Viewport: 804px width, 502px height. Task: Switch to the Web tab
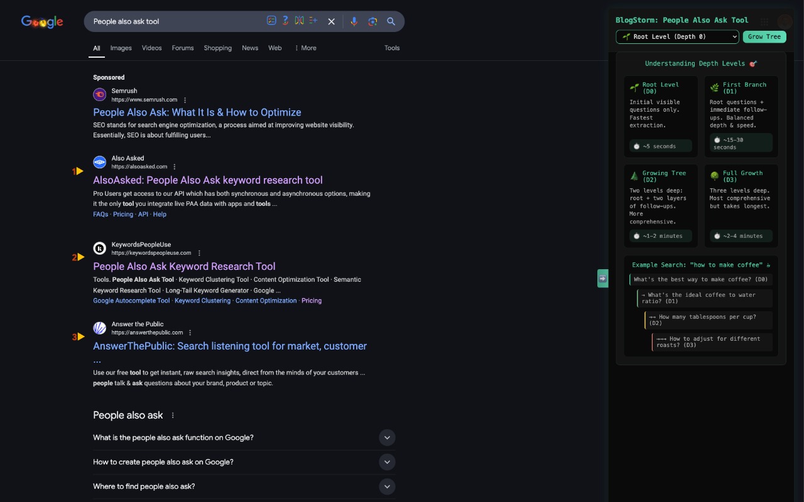(x=275, y=48)
